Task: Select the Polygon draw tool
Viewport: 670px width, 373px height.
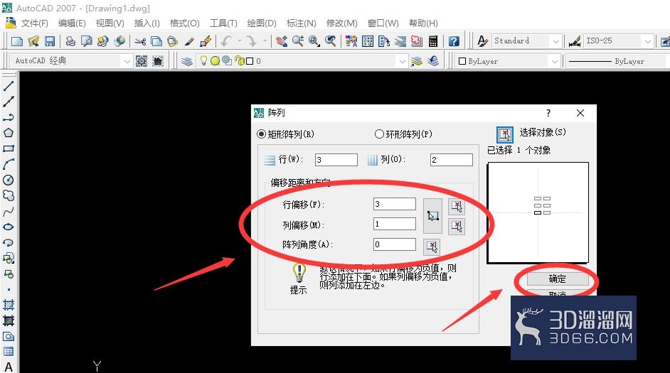Action: click(x=9, y=133)
